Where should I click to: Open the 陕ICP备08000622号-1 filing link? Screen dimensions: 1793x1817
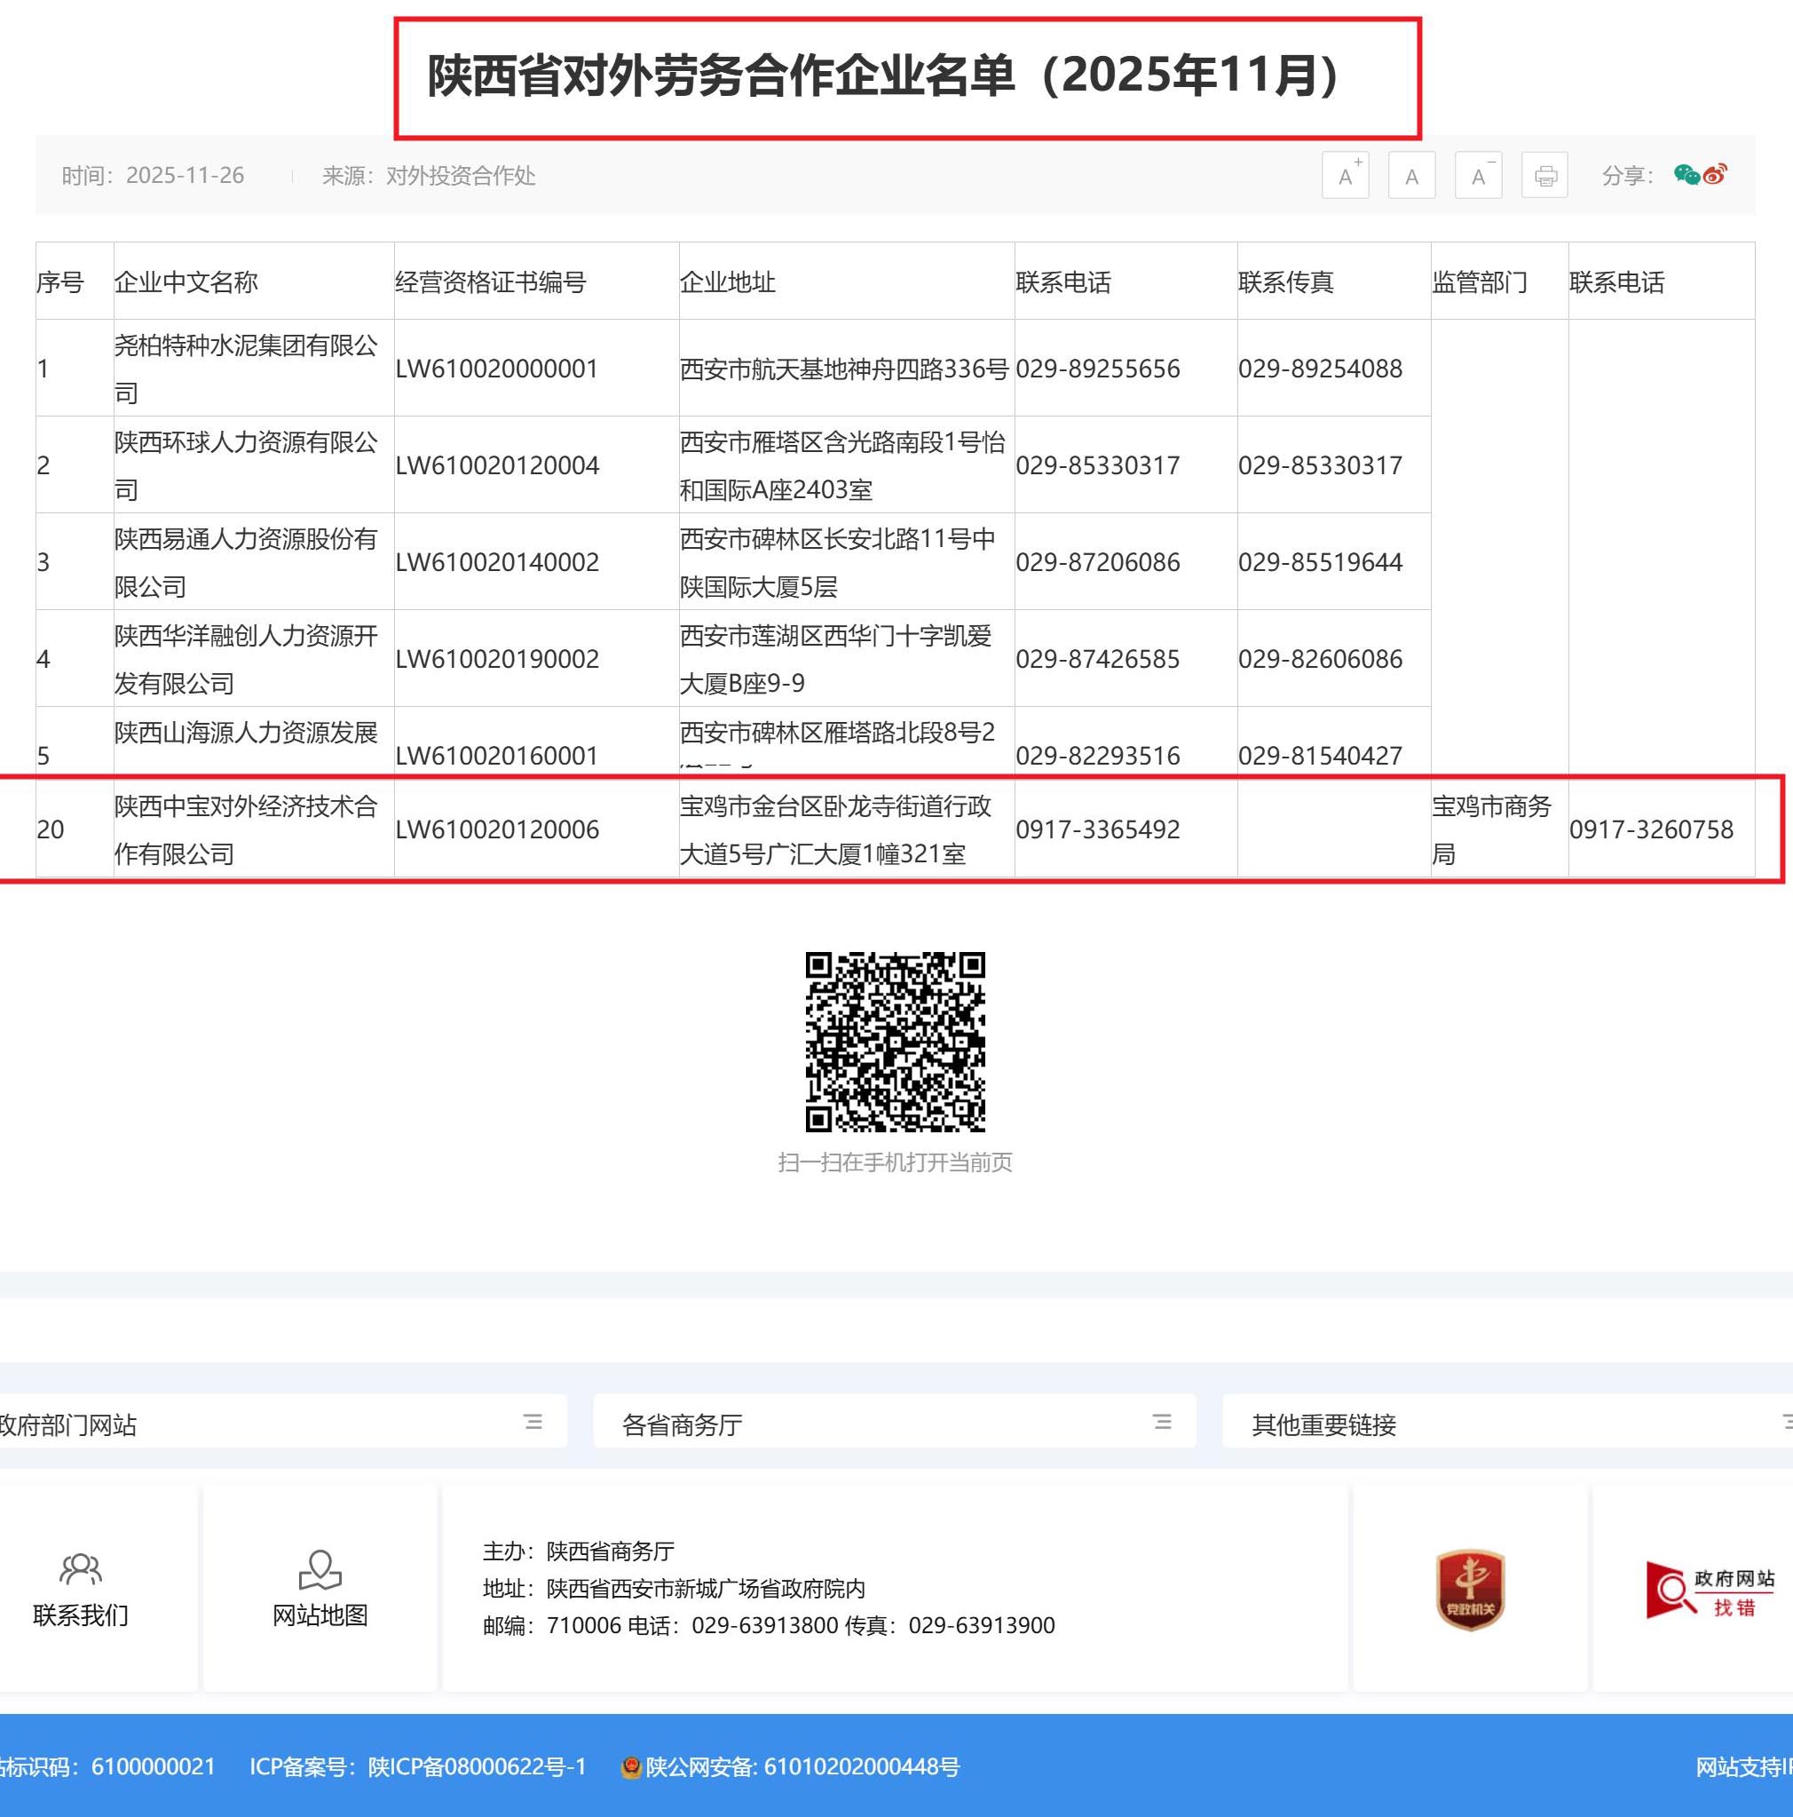tap(477, 1767)
